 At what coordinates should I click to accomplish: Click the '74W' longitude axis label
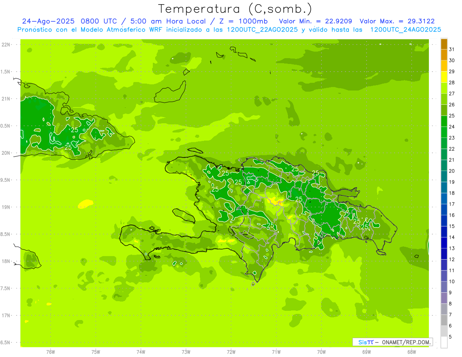(x=141, y=352)
